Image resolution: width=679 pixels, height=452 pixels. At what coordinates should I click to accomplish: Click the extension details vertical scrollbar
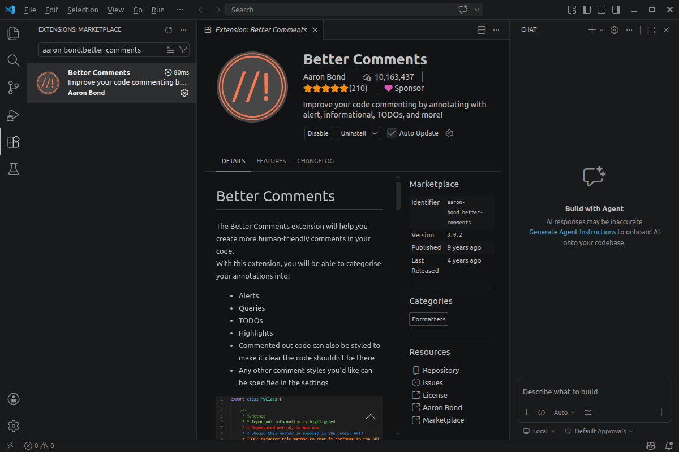tap(397, 195)
